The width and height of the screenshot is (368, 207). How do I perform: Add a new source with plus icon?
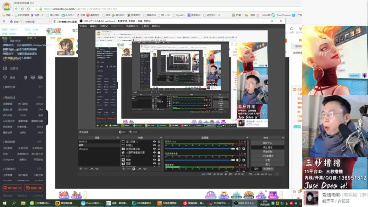pos(124,169)
